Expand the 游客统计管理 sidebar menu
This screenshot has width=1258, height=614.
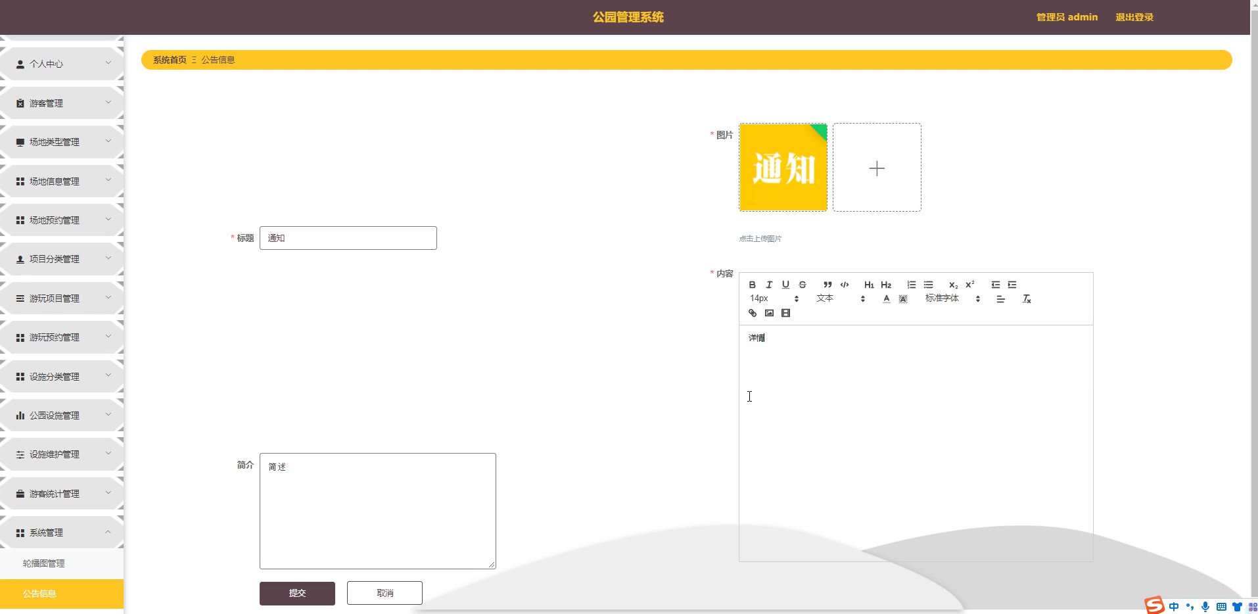62,494
